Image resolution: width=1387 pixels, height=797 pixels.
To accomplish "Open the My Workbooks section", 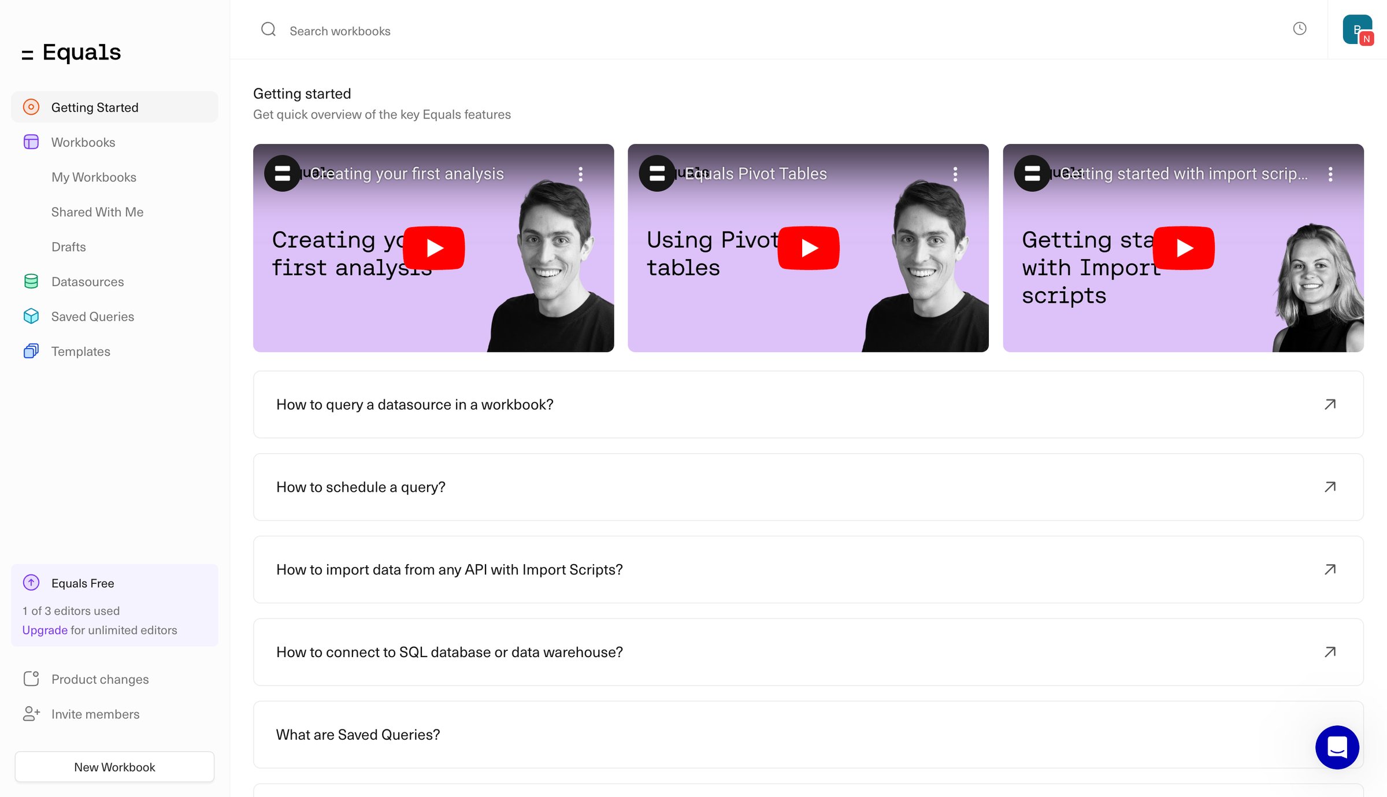I will click(94, 177).
